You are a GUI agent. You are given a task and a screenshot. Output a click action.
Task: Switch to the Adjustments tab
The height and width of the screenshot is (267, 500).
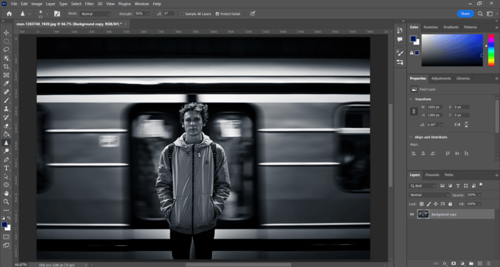point(441,78)
